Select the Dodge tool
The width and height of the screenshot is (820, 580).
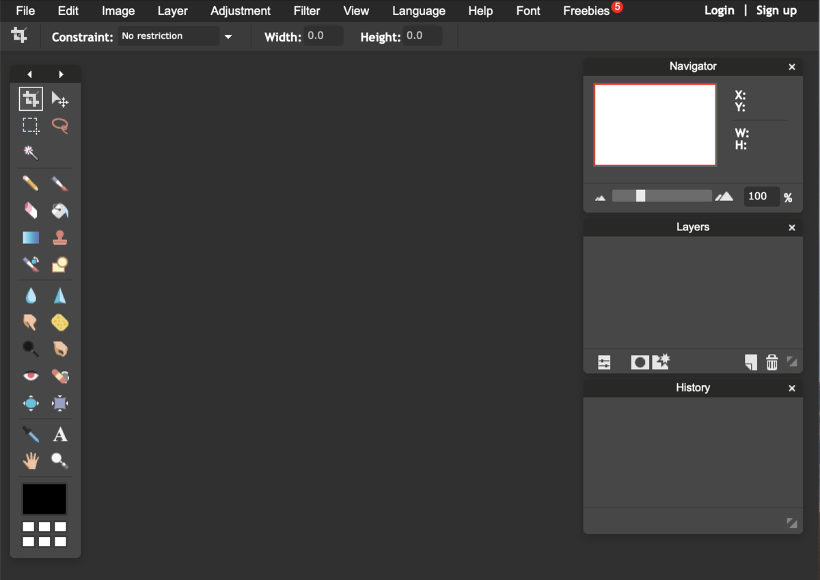31,349
